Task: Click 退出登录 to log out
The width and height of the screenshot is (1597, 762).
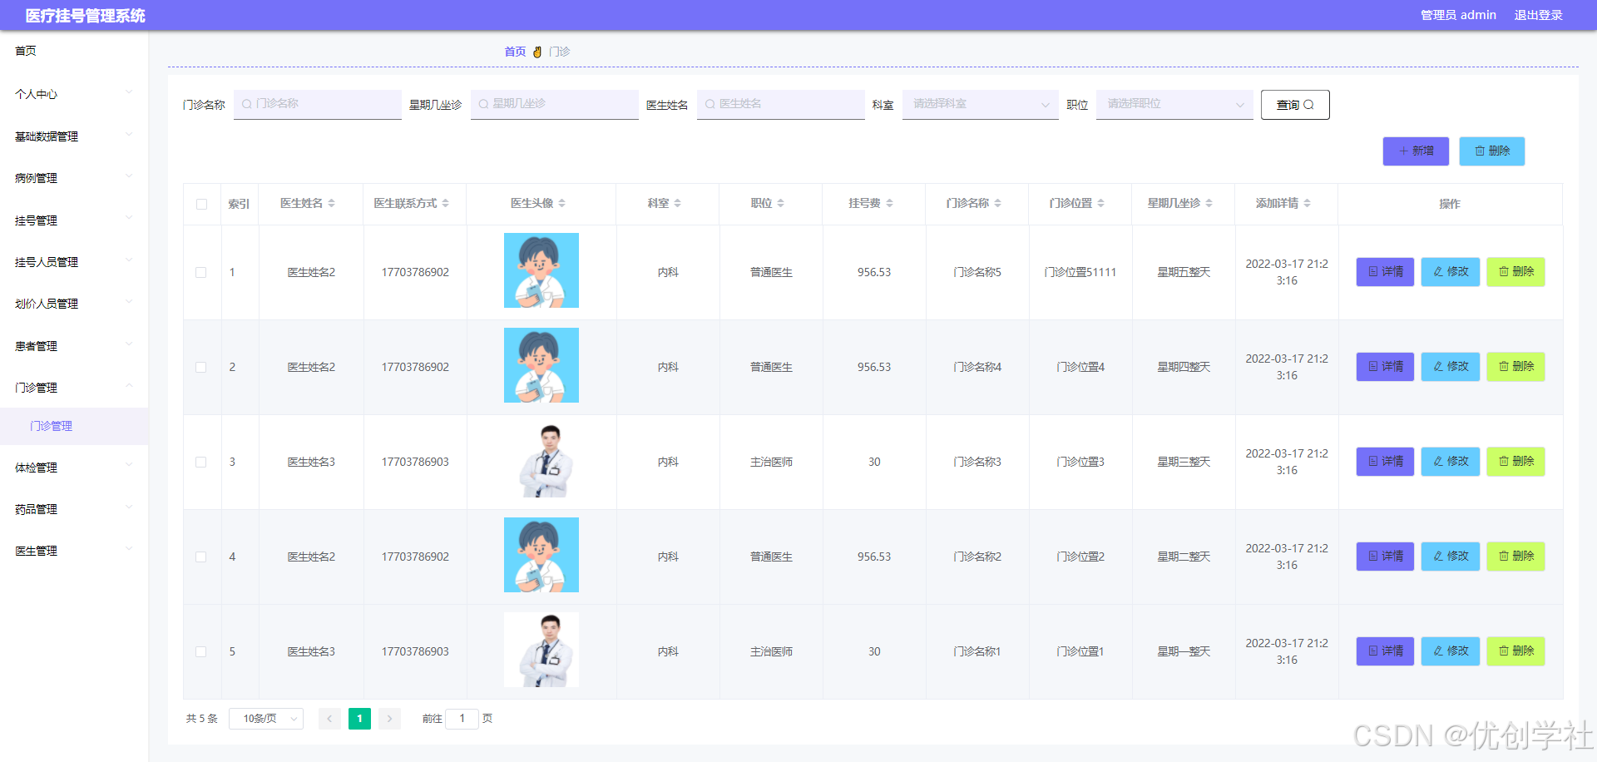Action: [x=1538, y=15]
